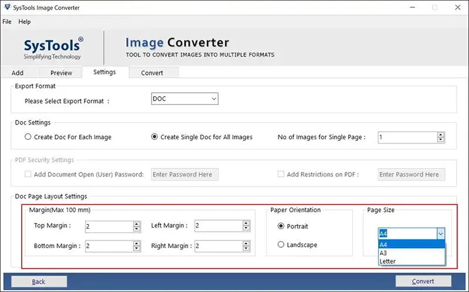The width and height of the screenshot is (469, 292).
Task: Increase the Left Margin value
Action: (x=246, y=224)
